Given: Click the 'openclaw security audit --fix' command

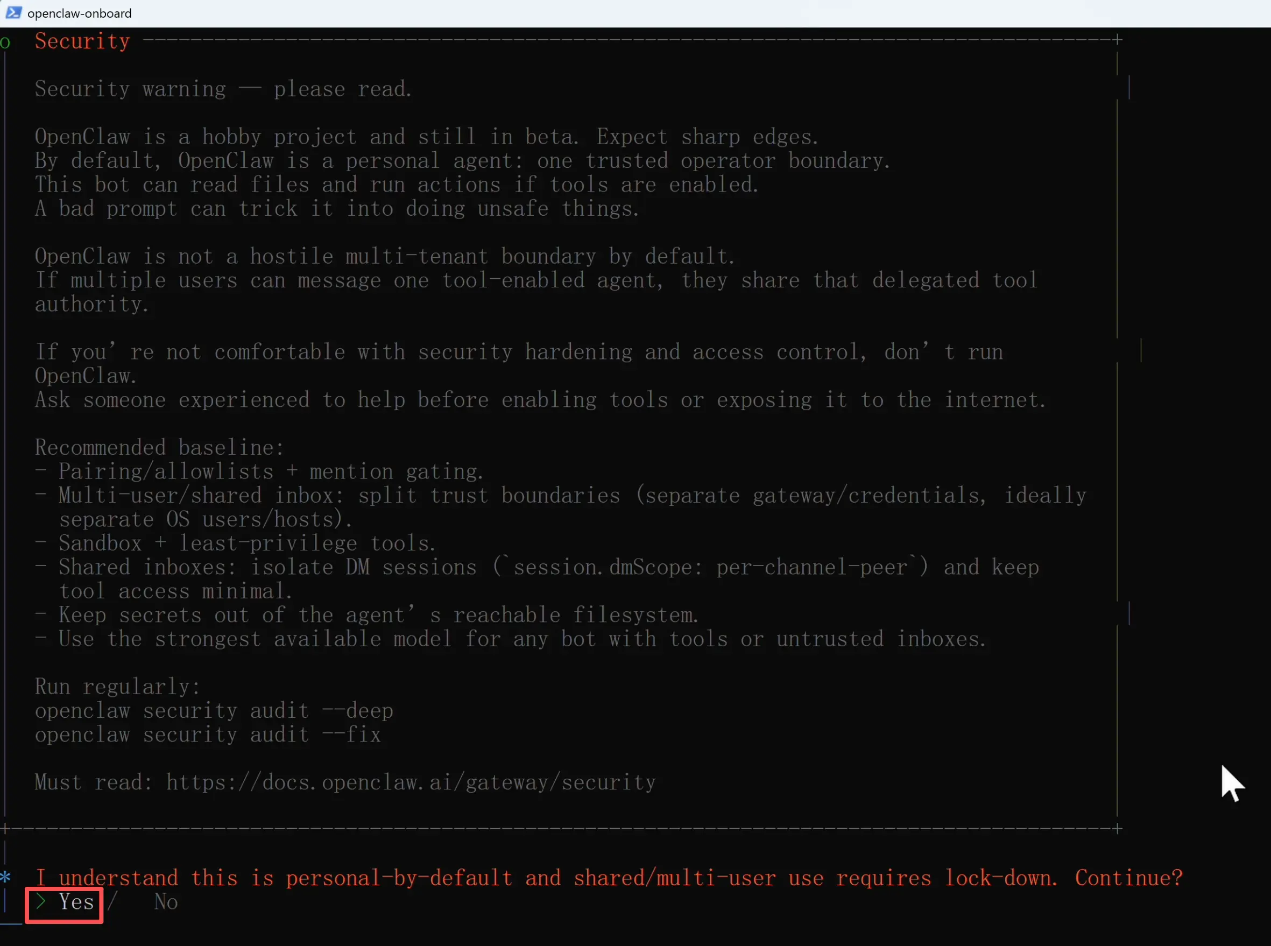Looking at the screenshot, I should (207, 735).
